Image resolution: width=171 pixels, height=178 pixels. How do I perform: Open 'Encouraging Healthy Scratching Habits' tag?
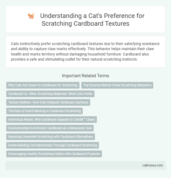(54, 154)
